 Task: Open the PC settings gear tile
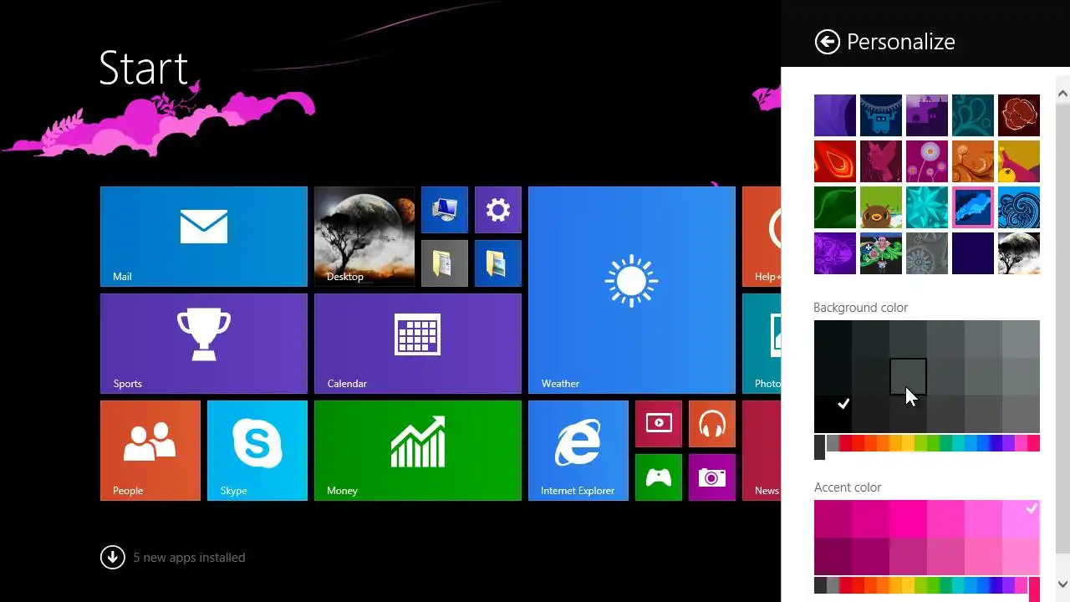(498, 210)
